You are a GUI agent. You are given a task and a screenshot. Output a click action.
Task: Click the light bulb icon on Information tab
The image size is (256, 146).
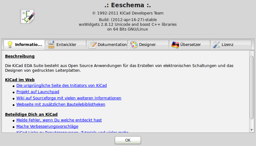(10, 44)
